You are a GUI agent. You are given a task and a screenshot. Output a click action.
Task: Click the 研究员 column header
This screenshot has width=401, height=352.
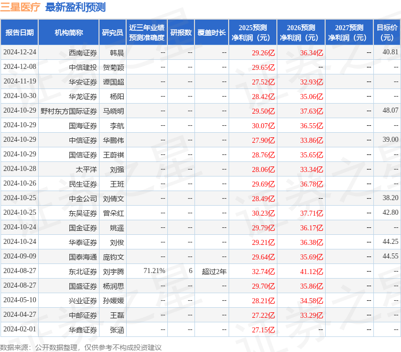pyautogui.click(x=113, y=33)
